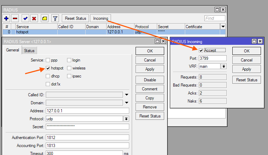Click Authentication Port field 1812
This screenshot has height=155, width=268.
(87, 138)
